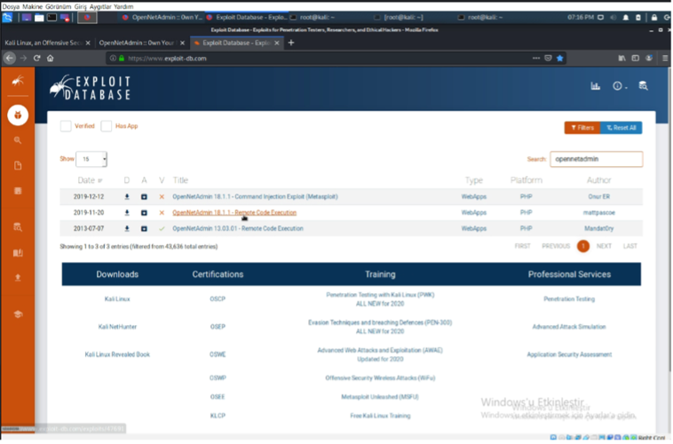Viewport: 673px width, 444px height.
Task: Click the header database search icon
Action: [x=643, y=86]
